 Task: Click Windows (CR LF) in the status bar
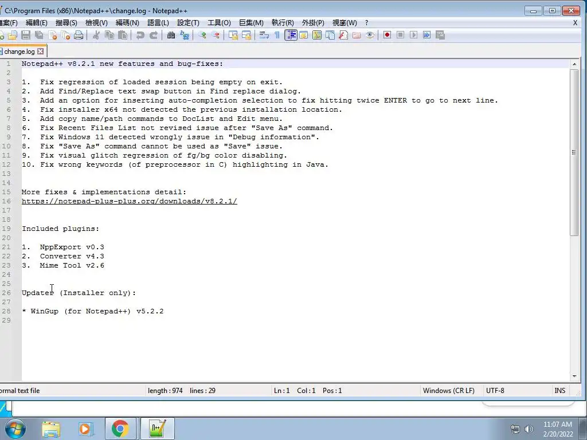click(448, 391)
